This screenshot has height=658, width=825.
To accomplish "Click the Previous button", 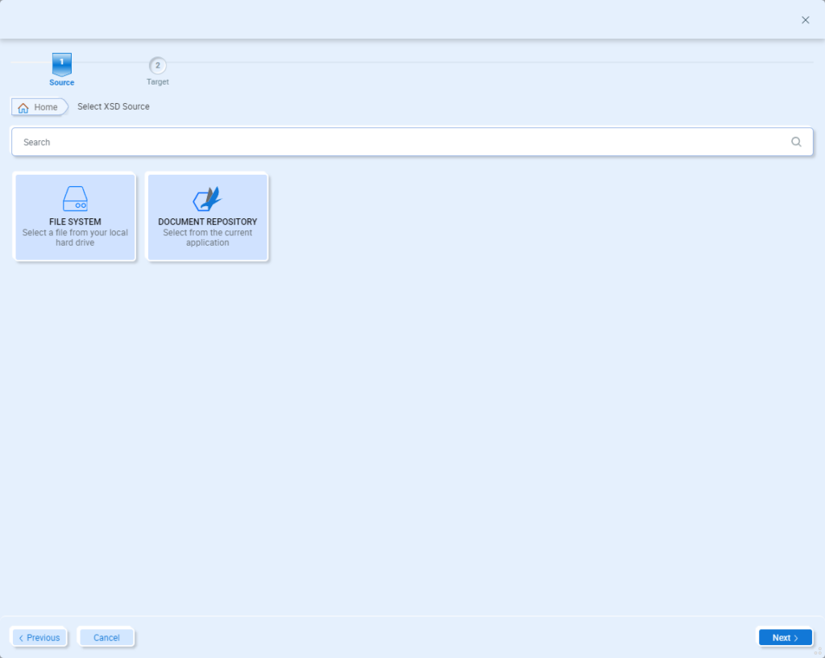I will tap(39, 637).
